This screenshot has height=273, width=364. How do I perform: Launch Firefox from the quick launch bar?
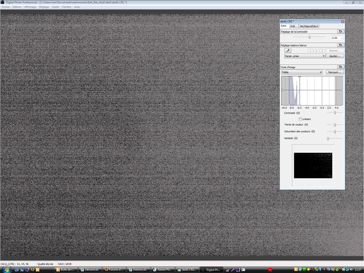(32, 269)
